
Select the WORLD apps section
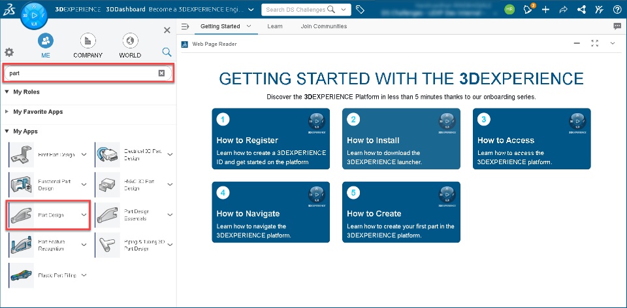click(130, 46)
